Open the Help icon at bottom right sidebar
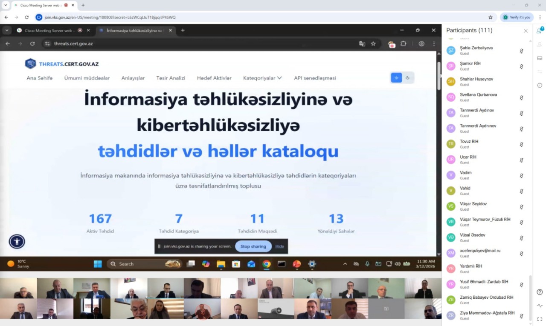The height and width of the screenshot is (326, 546). 540,292
